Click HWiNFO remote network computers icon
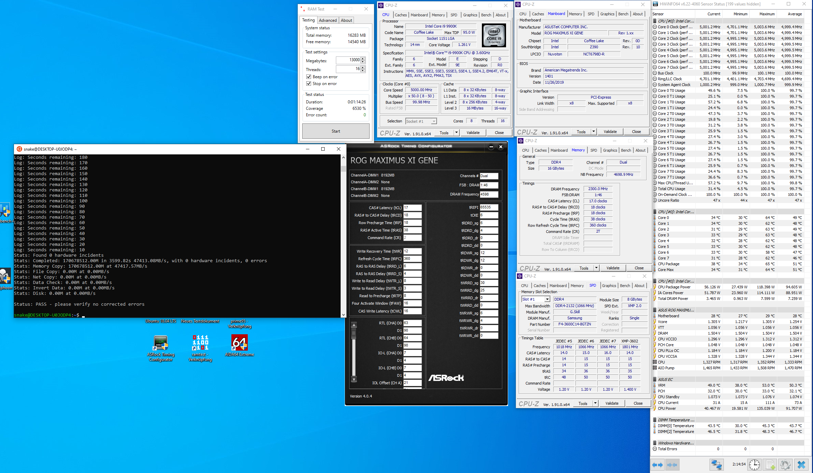 click(x=716, y=464)
